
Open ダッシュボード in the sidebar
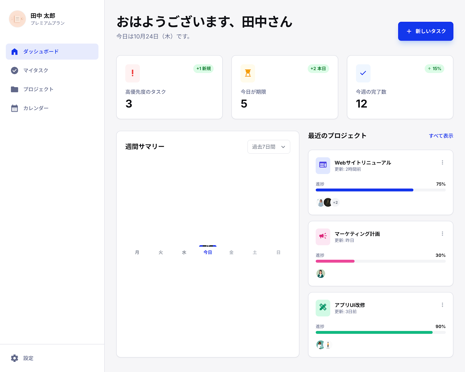[x=52, y=51]
